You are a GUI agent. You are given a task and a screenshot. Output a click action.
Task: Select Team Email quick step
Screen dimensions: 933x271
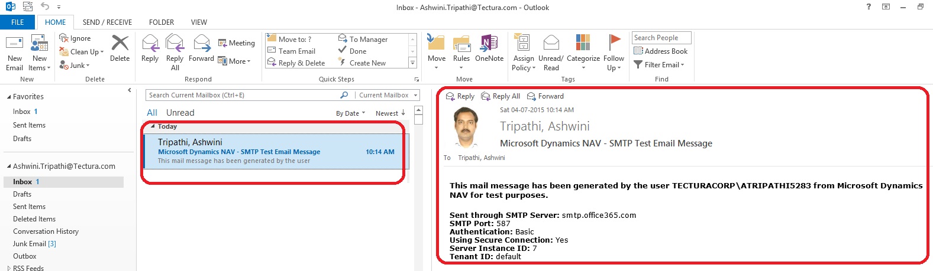[292, 51]
